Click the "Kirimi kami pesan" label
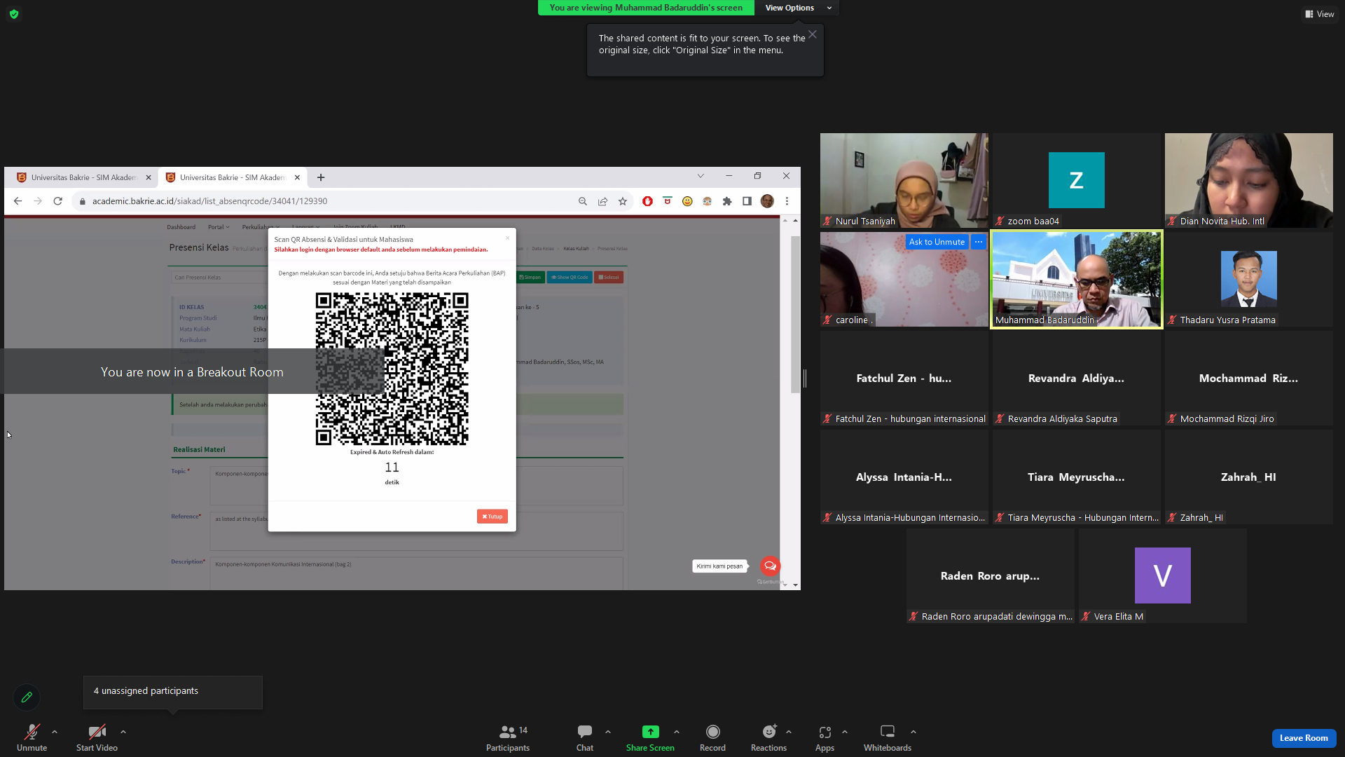Screen dimensions: 1345x757 pos(719,566)
